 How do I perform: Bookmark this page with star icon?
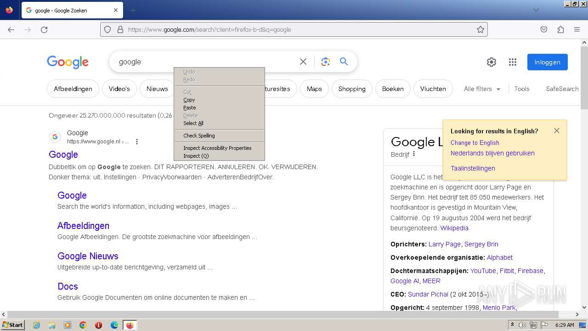(x=481, y=29)
